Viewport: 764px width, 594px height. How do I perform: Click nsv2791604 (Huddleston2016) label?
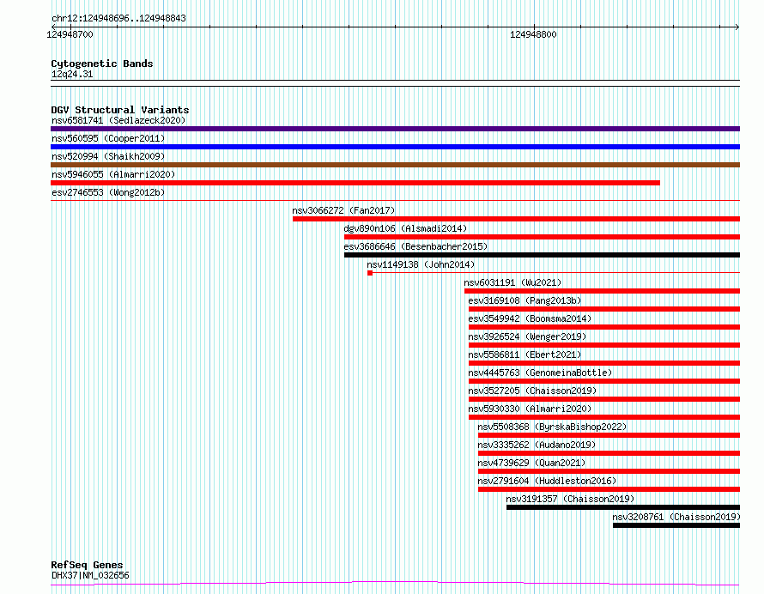click(547, 481)
